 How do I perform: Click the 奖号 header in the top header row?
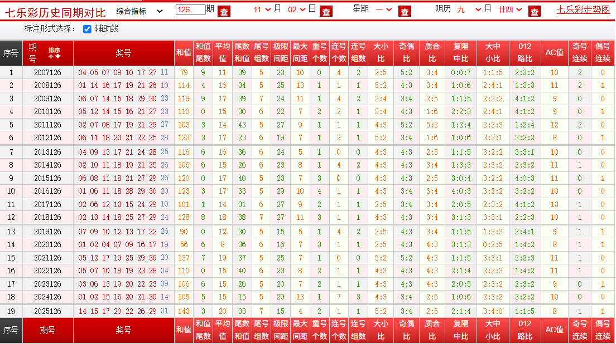click(123, 53)
